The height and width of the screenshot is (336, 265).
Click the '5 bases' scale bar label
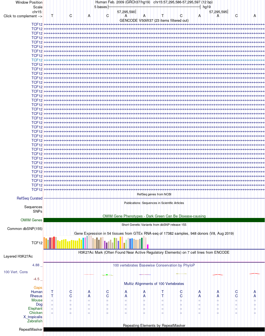(100, 7)
